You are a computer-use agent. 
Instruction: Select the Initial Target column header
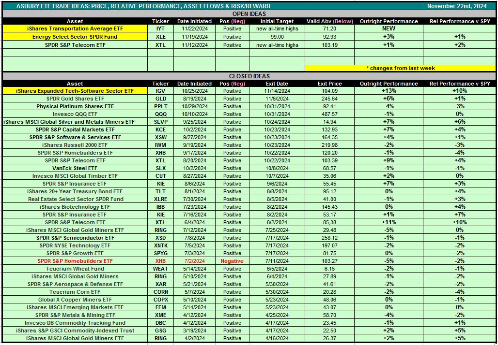(277, 21)
